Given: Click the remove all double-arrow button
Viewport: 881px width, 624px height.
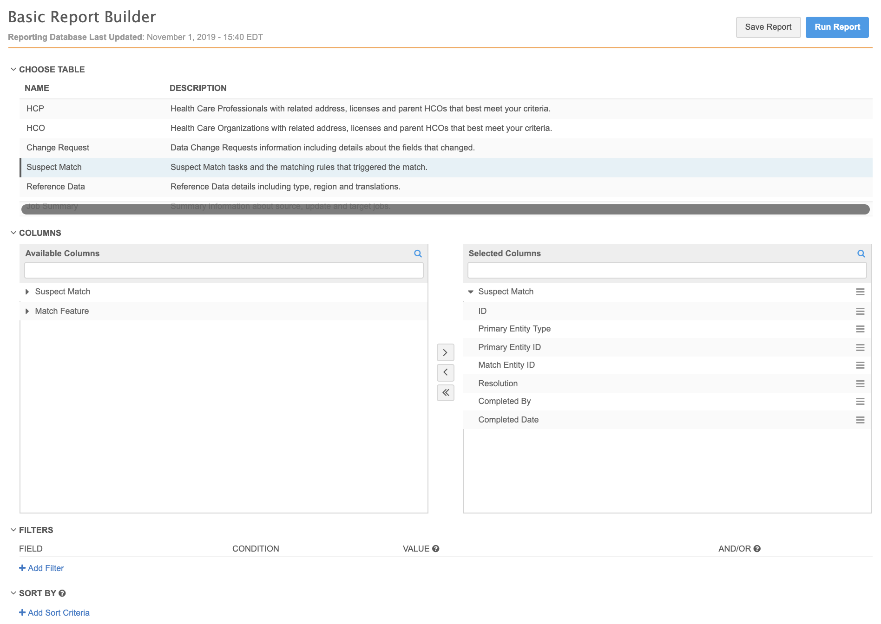Looking at the screenshot, I should [445, 393].
